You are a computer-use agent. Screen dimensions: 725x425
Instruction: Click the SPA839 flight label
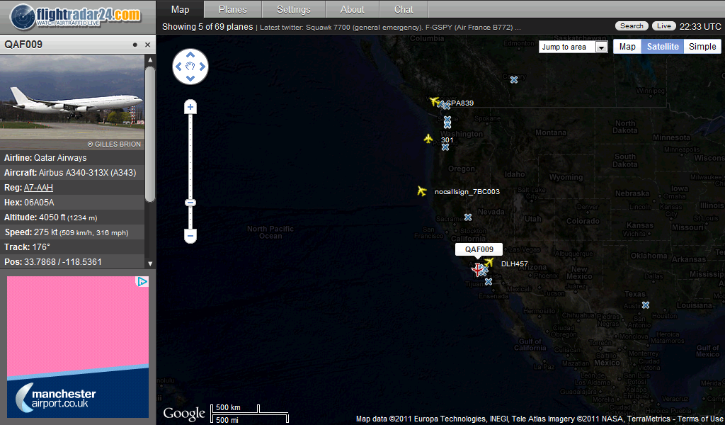(459, 103)
